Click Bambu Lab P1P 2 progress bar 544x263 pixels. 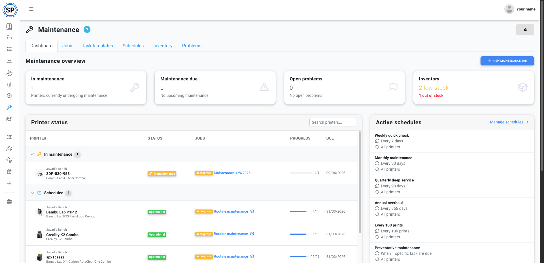[x=298, y=211]
